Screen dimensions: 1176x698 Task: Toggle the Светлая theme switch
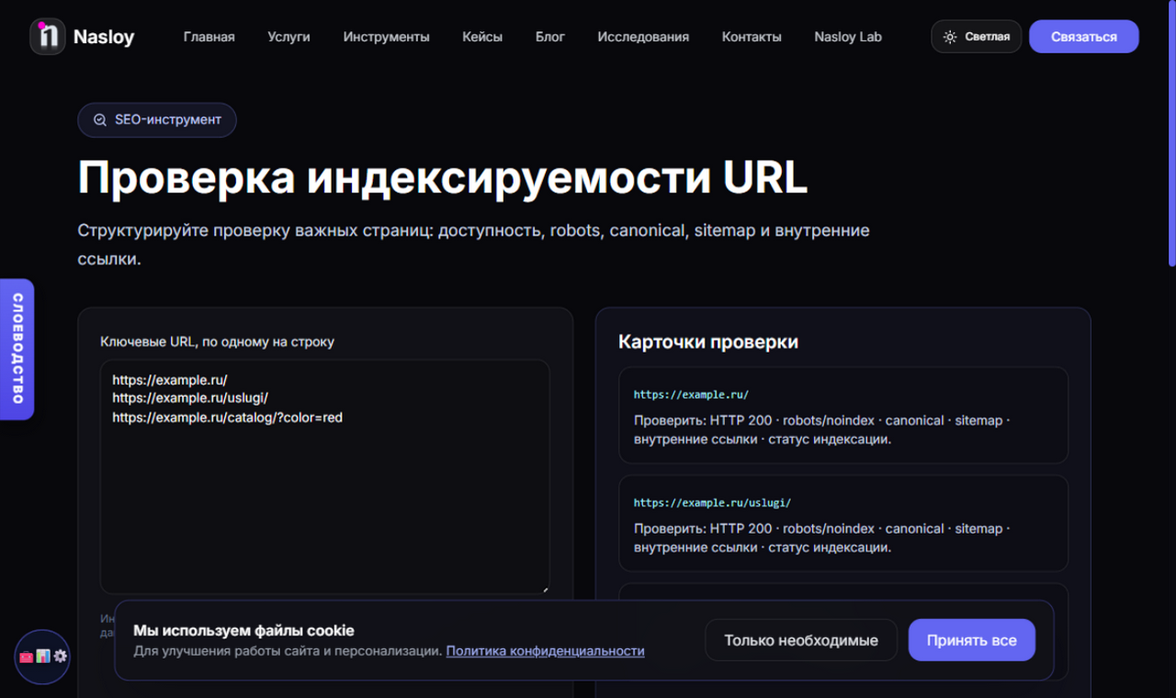click(x=976, y=37)
